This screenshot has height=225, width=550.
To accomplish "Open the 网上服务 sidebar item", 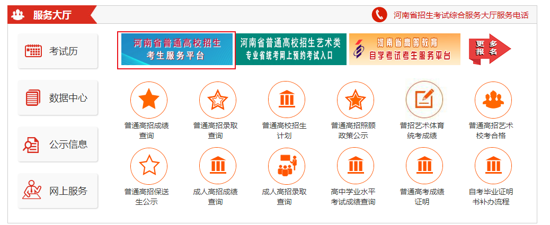I will [58, 191].
